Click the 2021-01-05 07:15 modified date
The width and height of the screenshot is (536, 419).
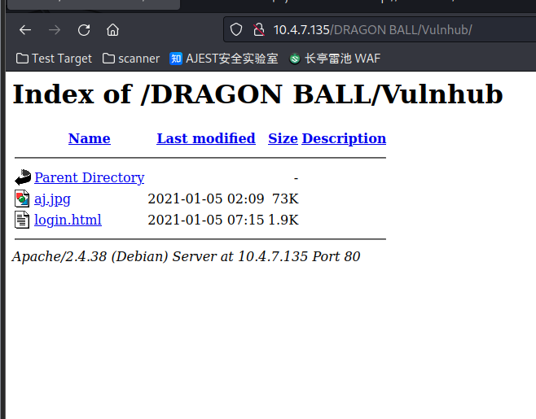tap(206, 220)
